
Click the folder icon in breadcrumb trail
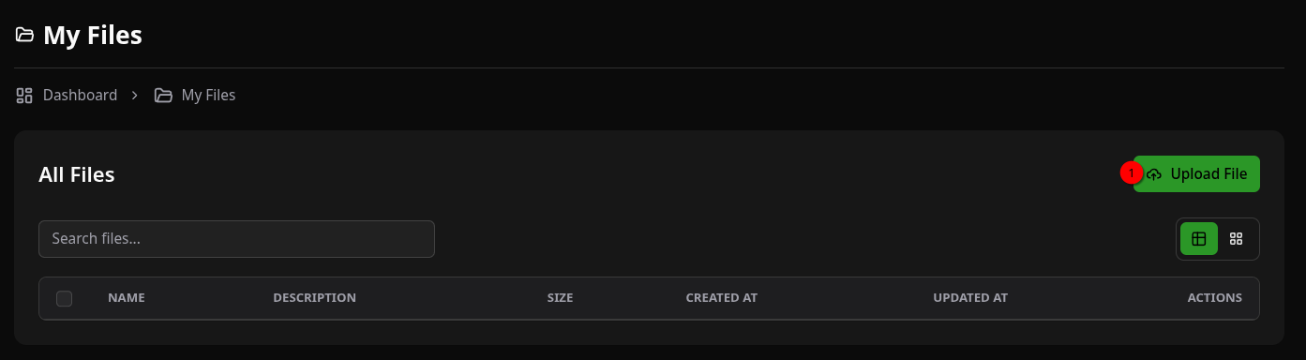[163, 95]
